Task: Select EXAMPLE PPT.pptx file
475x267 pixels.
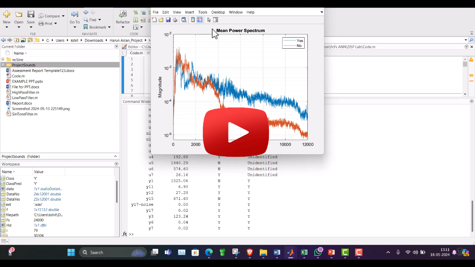Action: coord(27,81)
